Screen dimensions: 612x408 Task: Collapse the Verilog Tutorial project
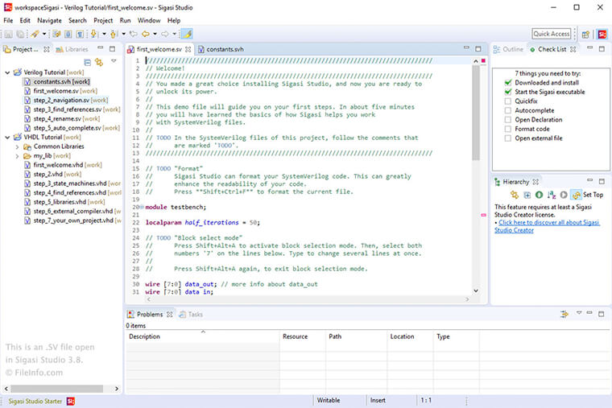click(x=7, y=72)
